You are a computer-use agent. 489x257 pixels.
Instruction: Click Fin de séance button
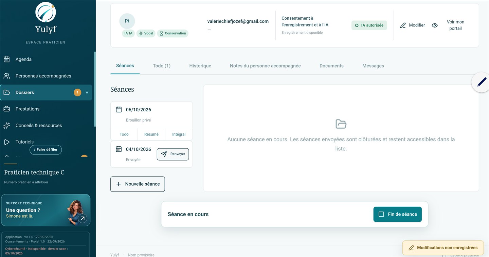tap(398, 215)
